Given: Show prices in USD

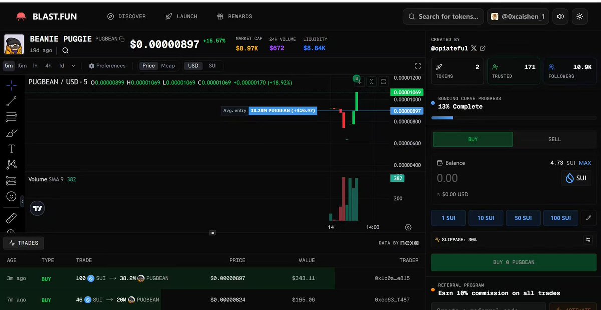Looking at the screenshot, I should tap(193, 66).
